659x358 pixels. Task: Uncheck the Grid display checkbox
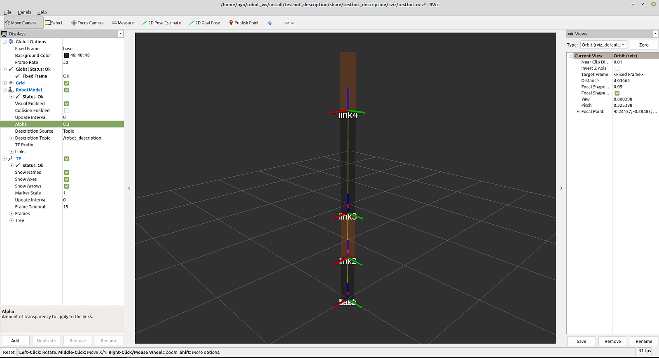pos(67,83)
